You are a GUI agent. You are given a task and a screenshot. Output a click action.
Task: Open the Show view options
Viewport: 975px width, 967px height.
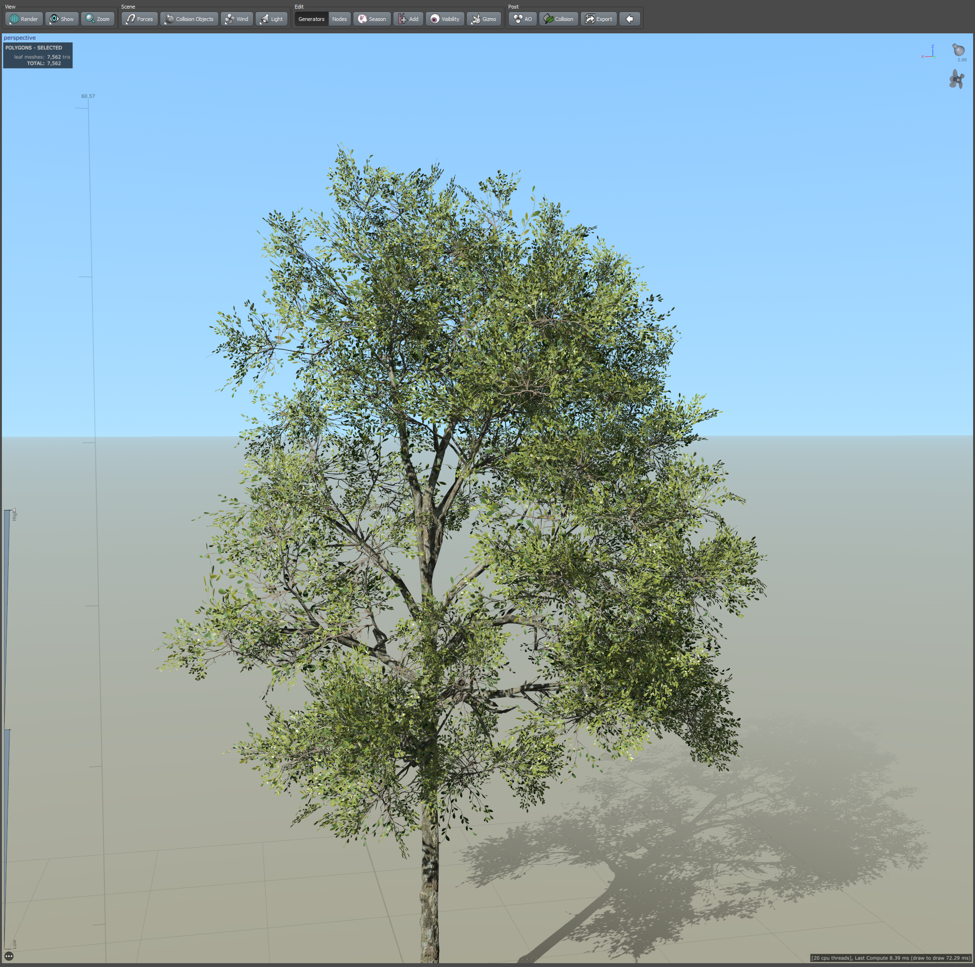[x=62, y=19]
